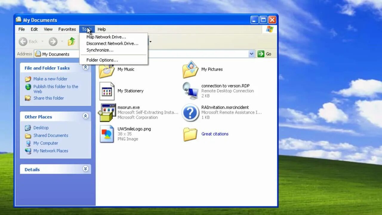The height and width of the screenshot is (215, 382).
Task: Select the Great citations folder icon
Action: 190,134
